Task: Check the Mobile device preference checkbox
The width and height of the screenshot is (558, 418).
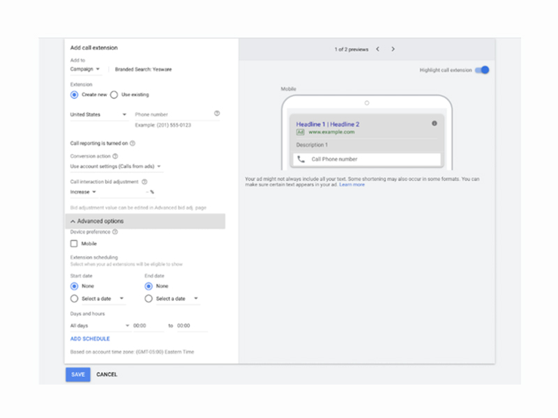Action: [x=74, y=244]
